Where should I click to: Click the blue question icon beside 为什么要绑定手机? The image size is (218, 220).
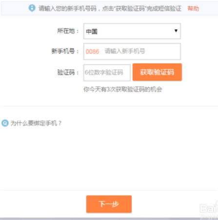click(x=5, y=123)
